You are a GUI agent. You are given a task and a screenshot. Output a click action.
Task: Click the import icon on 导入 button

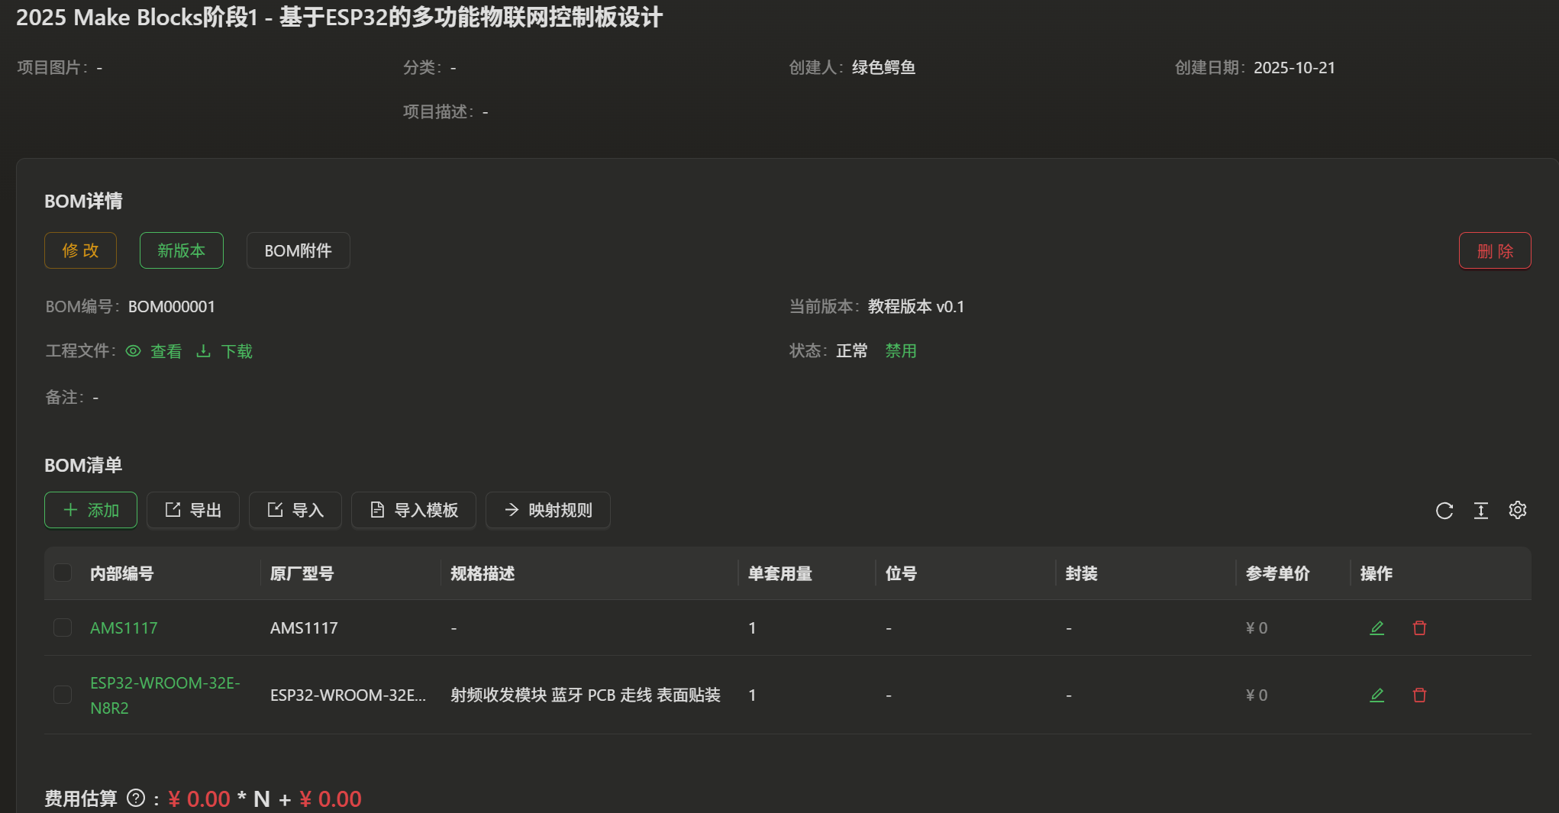274,510
